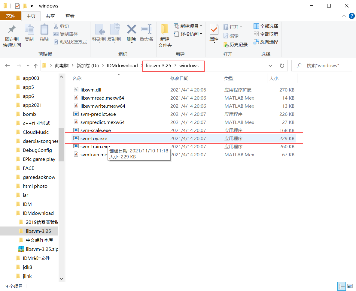Switch to Share (共享) tab
This screenshot has width=356, height=291.
pos(50,16)
